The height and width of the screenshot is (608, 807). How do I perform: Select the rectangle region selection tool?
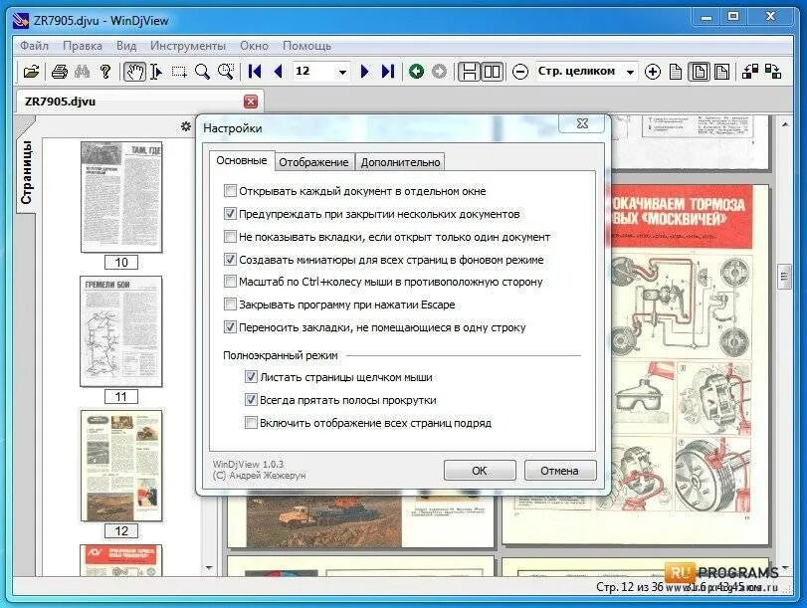click(179, 71)
